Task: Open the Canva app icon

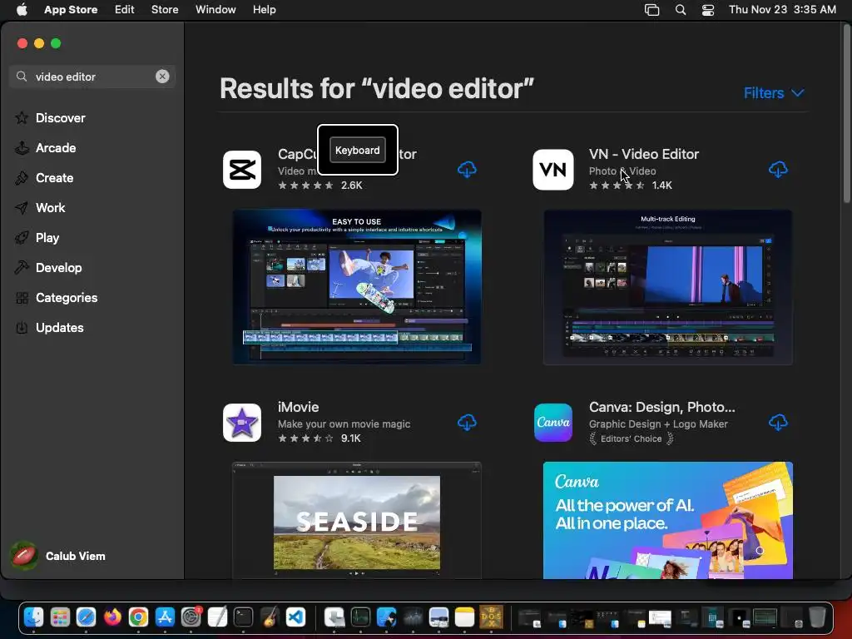Action: pyautogui.click(x=553, y=422)
